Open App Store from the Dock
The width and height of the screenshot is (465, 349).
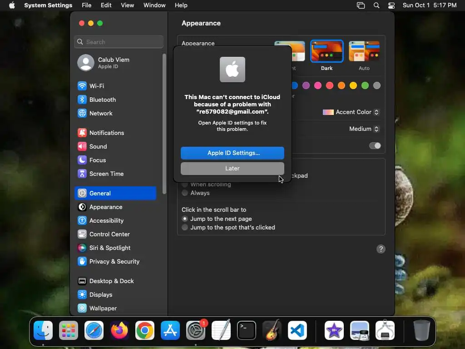(x=170, y=330)
